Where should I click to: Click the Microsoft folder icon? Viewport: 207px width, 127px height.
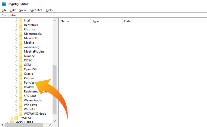20,38
